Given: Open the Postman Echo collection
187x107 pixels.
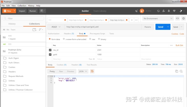Looking at the screenshot, I should pos(23,51).
